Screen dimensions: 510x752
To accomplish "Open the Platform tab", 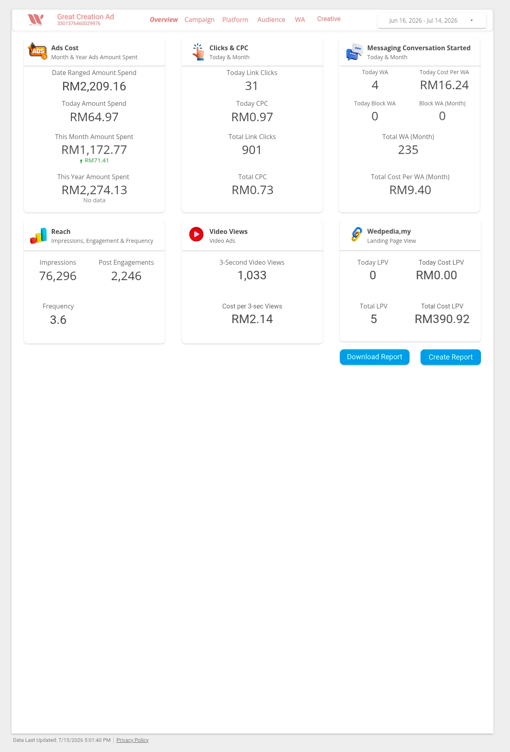I will click(x=235, y=19).
